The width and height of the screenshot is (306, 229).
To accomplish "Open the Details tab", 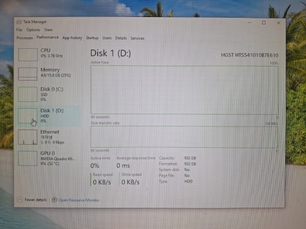I will [x=121, y=38].
